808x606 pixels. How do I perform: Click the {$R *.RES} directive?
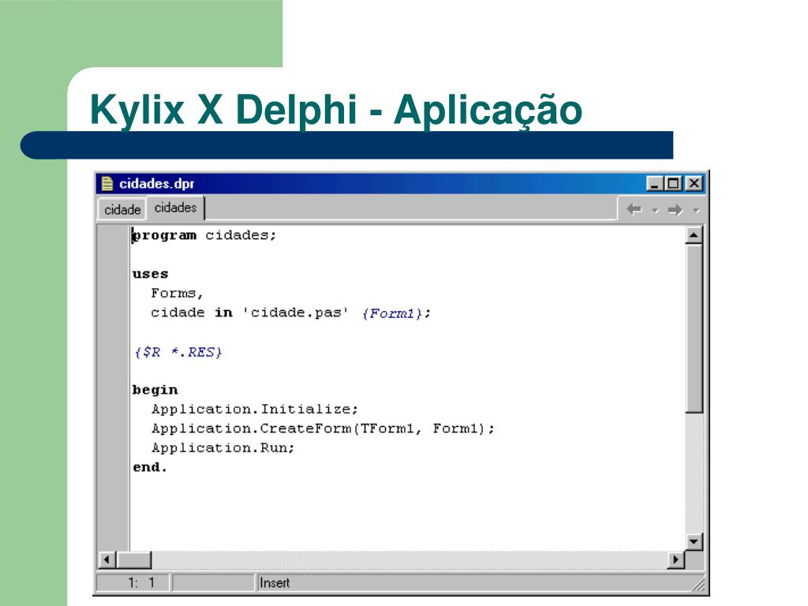178,353
